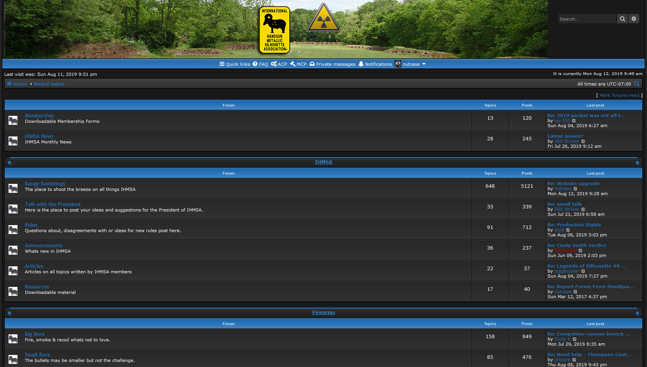Open last post 'Re: Legends of Silhouette #8 …'
Image resolution: width=647 pixels, height=367 pixels.
(x=587, y=266)
